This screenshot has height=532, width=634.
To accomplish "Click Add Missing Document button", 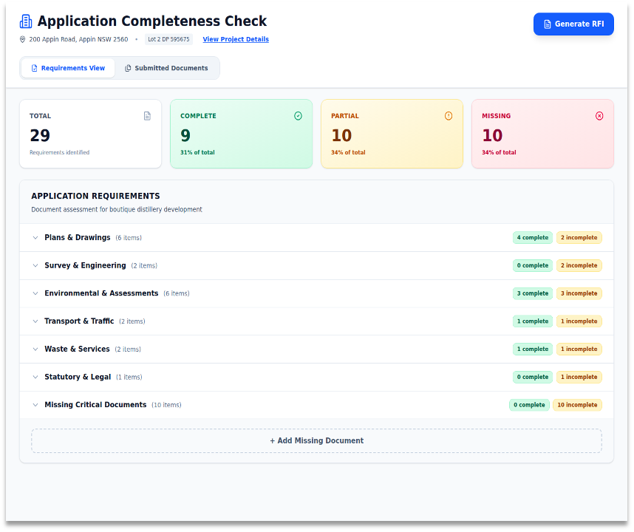I will click(x=316, y=441).
